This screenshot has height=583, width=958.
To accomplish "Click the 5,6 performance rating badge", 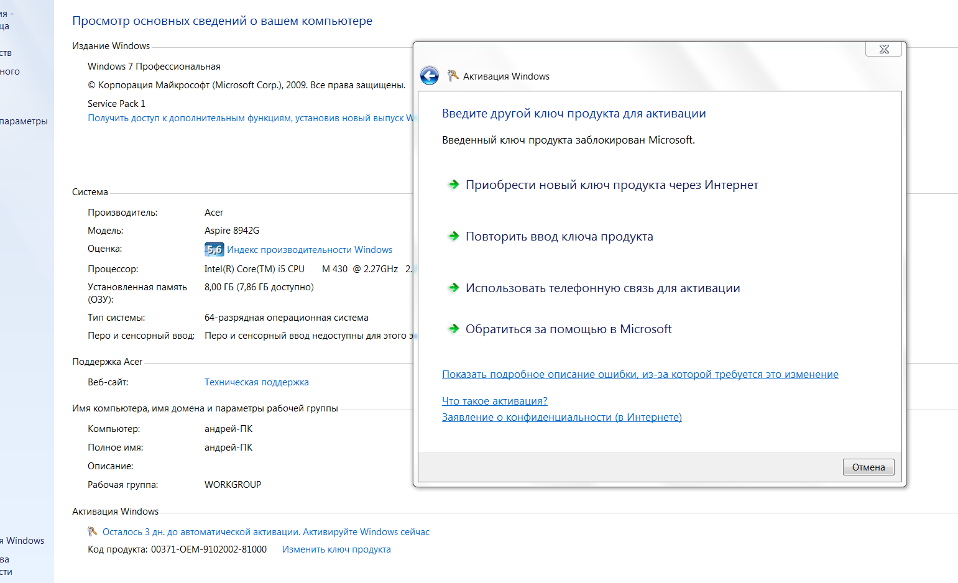I will (214, 249).
